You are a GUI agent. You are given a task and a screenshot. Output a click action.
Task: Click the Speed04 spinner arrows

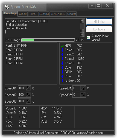[x=83, y=88]
